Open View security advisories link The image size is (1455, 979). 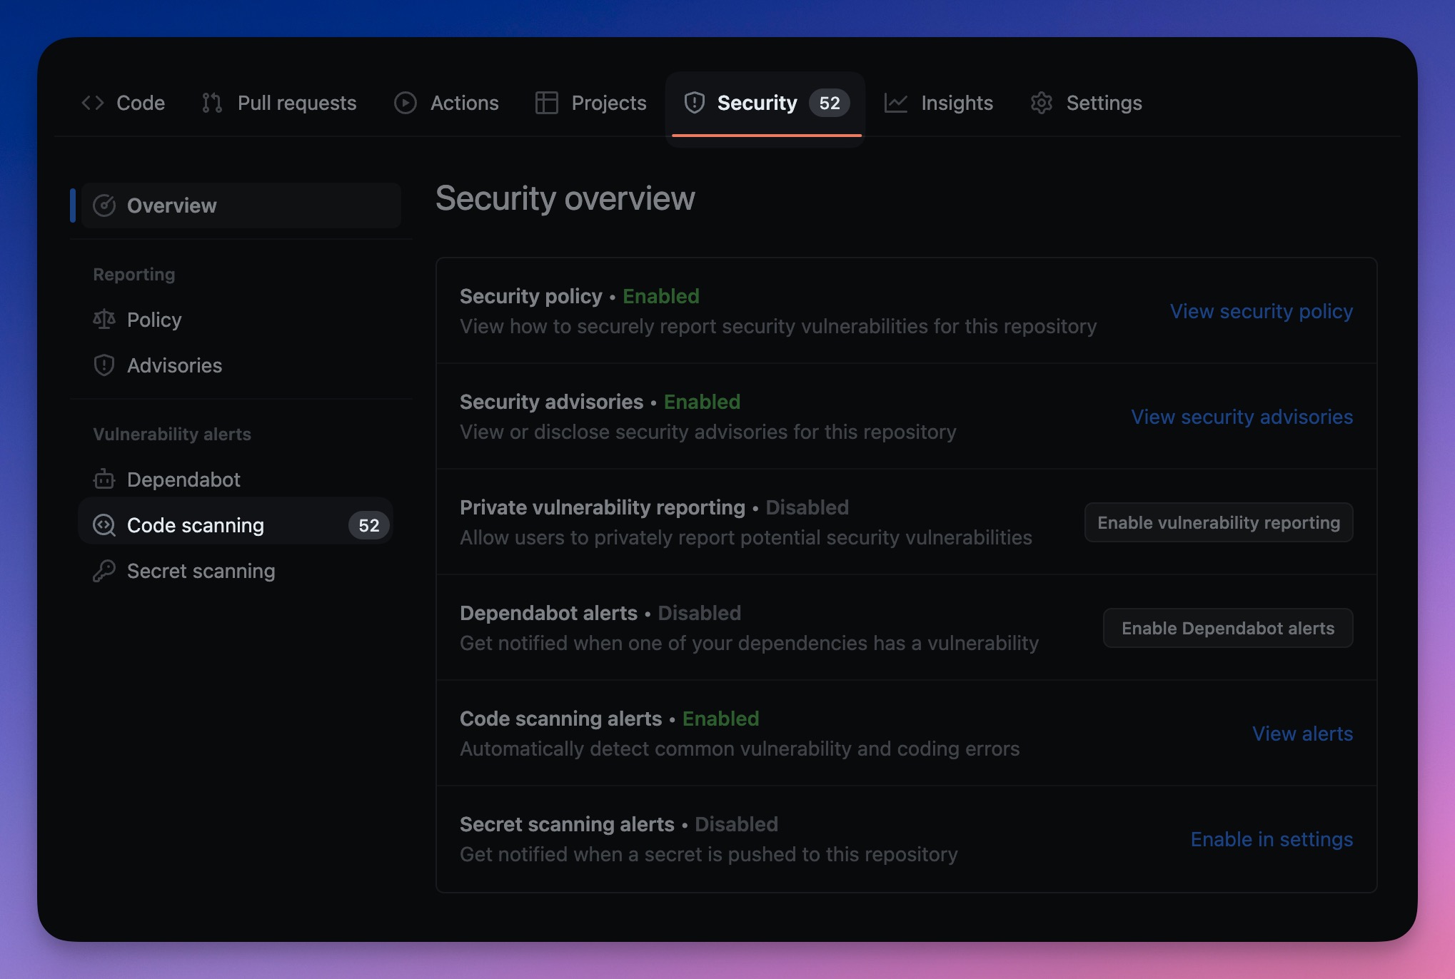1242,417
